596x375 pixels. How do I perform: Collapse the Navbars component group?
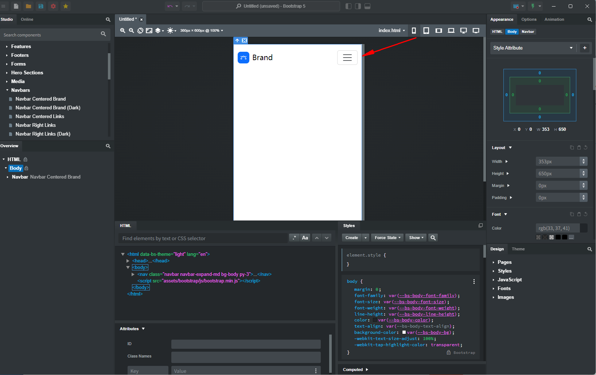point(7,90)
